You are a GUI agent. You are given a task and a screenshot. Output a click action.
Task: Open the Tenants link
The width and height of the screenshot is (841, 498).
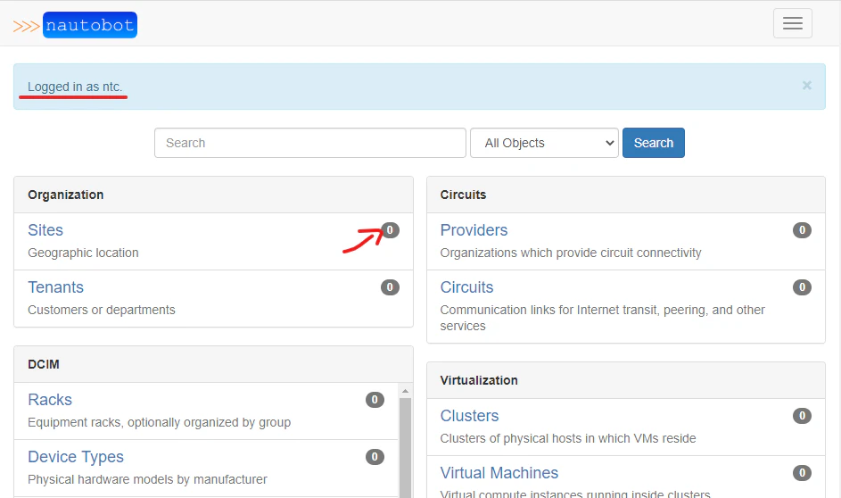56,287
